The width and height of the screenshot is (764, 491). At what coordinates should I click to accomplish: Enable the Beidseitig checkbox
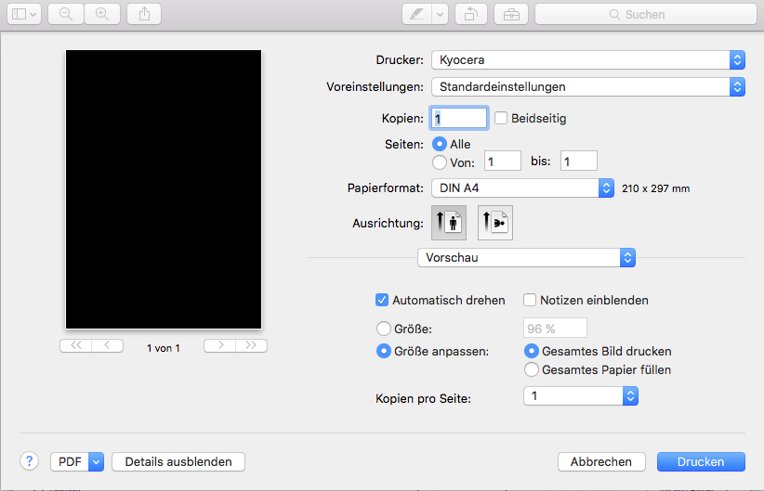501,118
